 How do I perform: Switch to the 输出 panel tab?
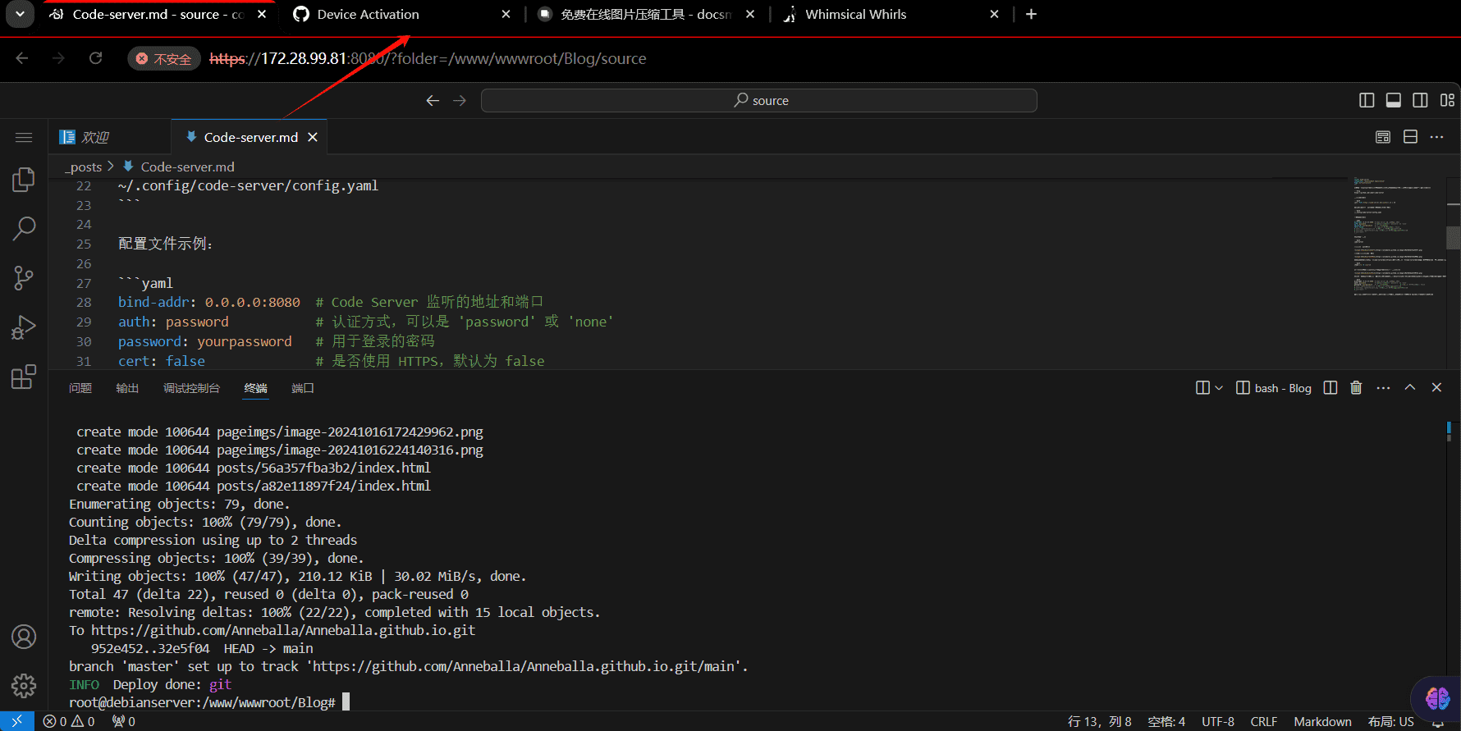(127, 388)
